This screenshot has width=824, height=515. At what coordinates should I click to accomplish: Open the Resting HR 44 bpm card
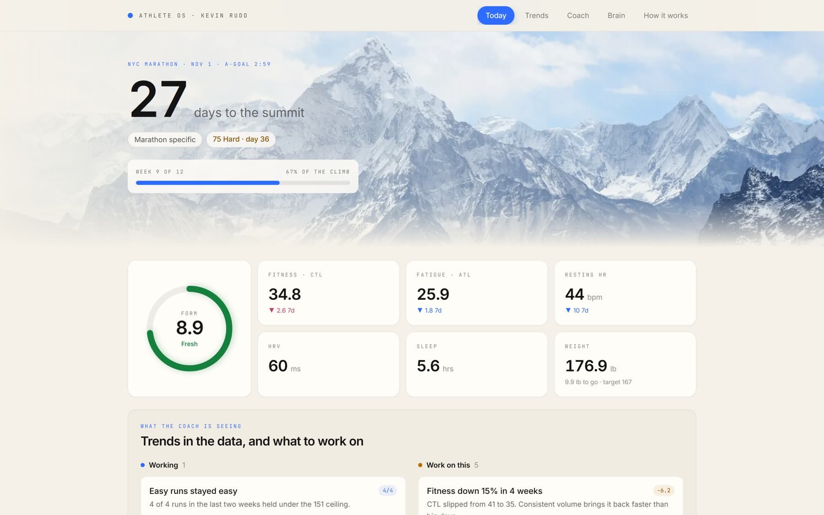click(625, 293)
